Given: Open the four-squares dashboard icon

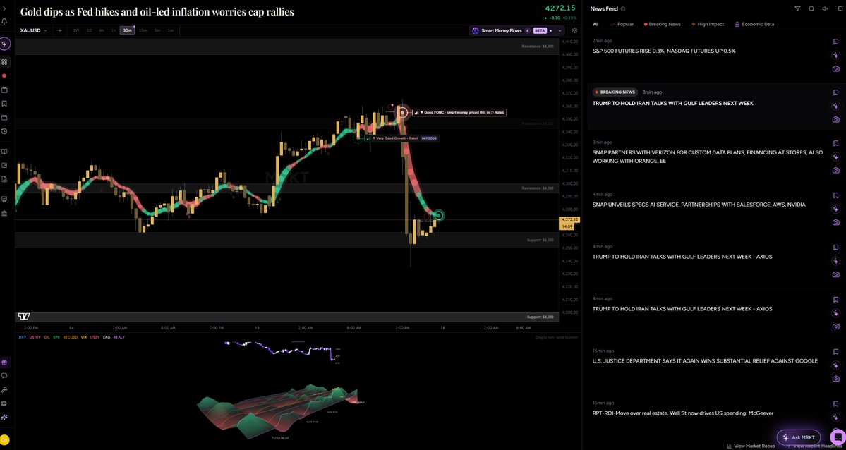Looking at the screenshot, I should [4, 62].
